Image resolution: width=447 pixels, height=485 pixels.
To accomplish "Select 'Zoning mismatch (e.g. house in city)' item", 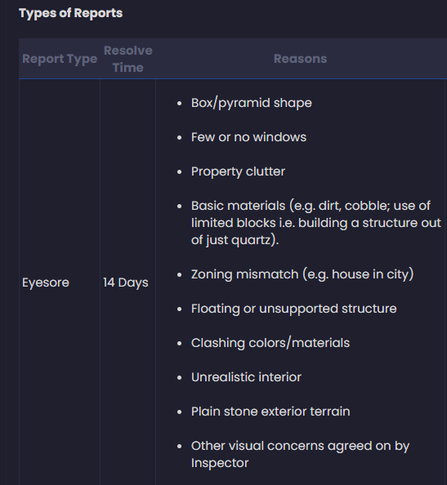I will pyautogui.click(x=302, y=274).
